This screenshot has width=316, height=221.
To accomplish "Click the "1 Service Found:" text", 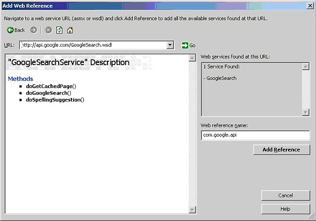I will tap(222, 67).
